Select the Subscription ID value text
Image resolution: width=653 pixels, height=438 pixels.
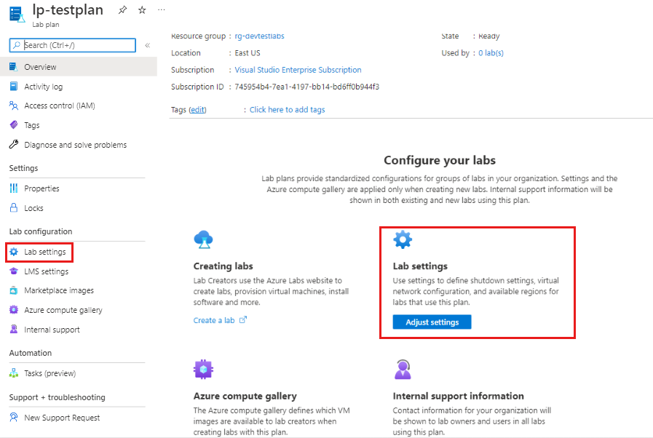point(307,87)
